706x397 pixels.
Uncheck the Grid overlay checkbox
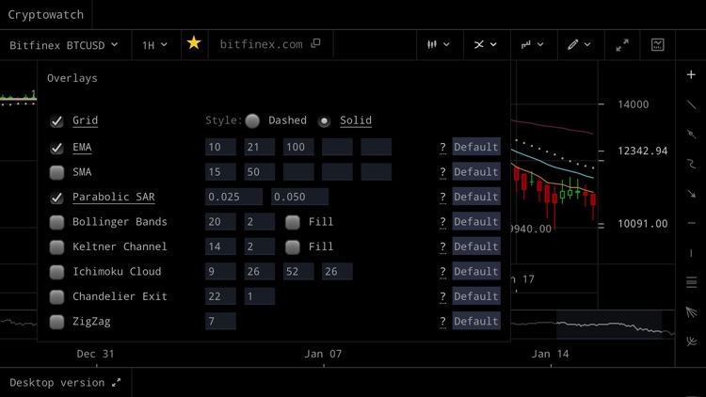(56, 121)
